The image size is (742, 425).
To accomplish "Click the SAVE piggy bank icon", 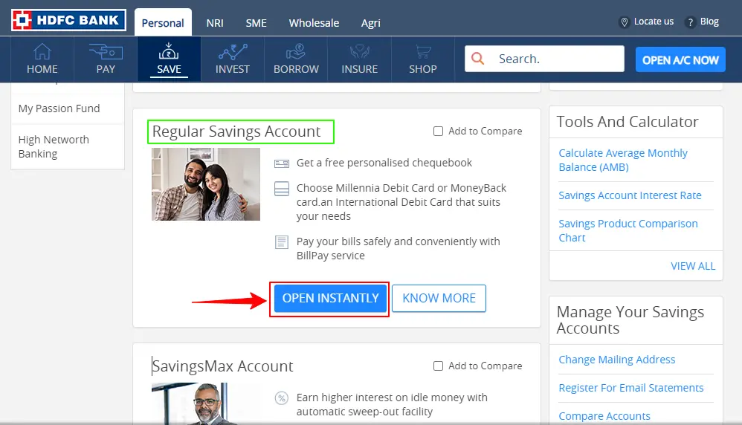I will pyautogui.click(x=169, y=51).
